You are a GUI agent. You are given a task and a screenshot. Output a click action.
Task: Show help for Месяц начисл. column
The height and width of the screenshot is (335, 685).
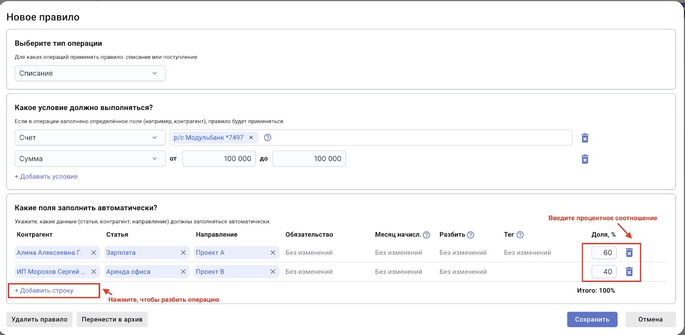tap(426, 235)
